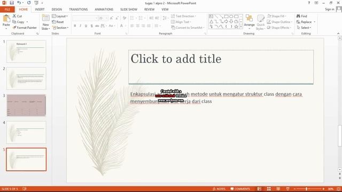Center the text
Image resolution: width=342 pixels, height=192 pixels.
[138, 26]
